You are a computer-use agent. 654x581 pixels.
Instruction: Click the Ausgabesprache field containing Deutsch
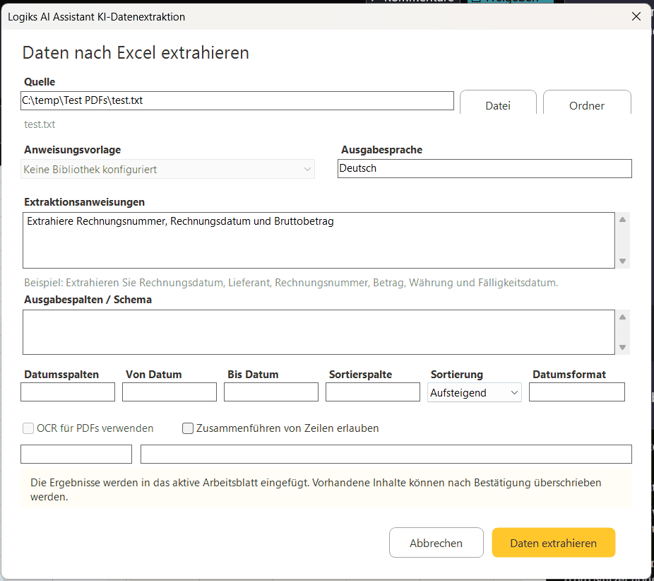pyautogui.click(x=484, y=169)
